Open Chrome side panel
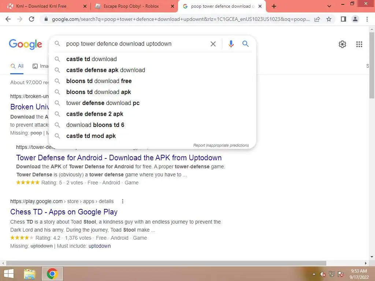Screen dimensions: 375x281 point(344,19)
